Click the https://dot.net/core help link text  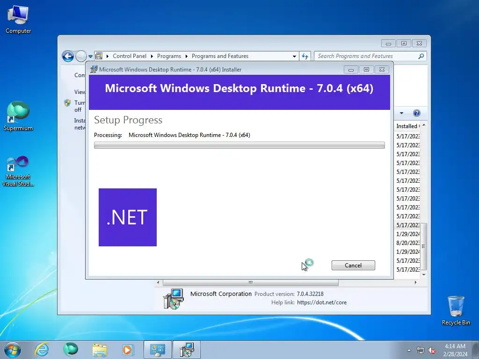[x=322, y=302]
